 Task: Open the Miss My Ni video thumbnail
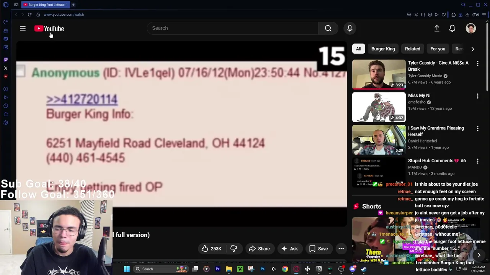click(x=379, y=107)
